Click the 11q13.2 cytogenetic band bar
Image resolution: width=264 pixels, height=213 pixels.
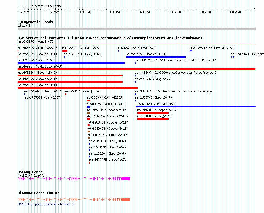(136, 29)
